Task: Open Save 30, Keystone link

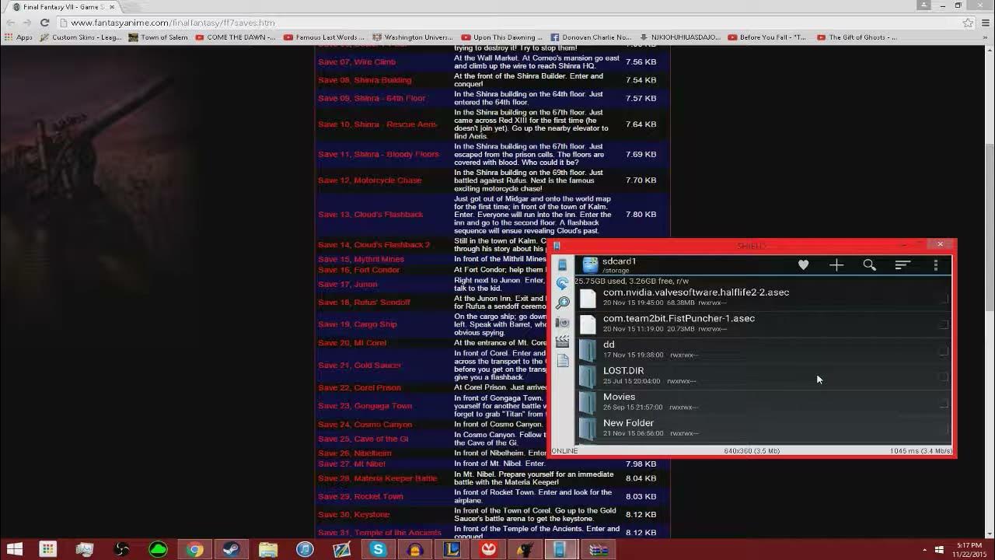Action: [354, 515]
